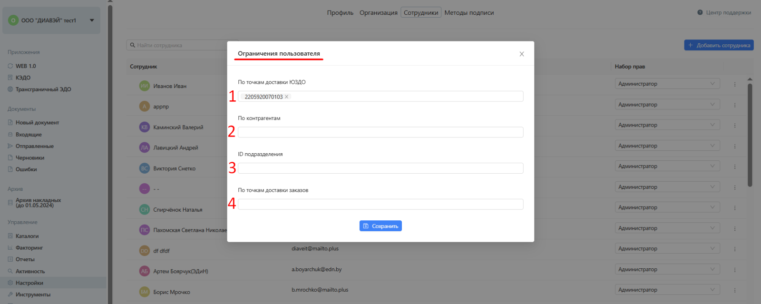
Task: Focus the ID подразделения field
Action: (380, 168)
